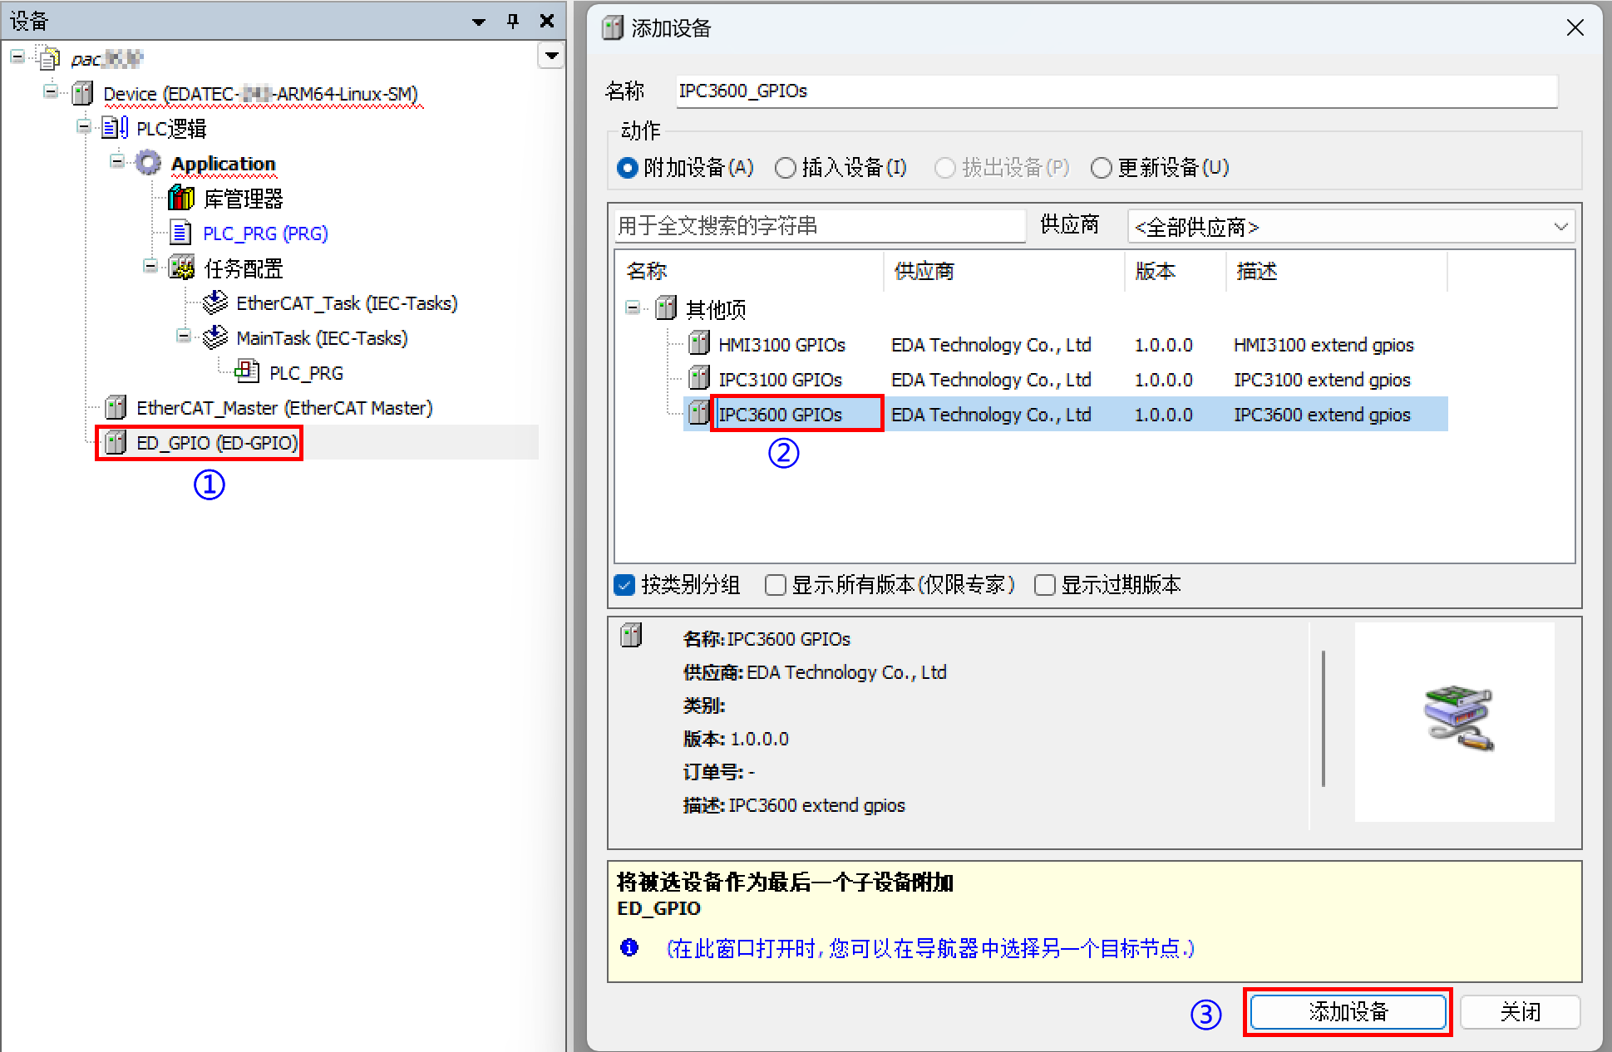Click the Application gear icon

pyautogui.click(x=147, y=163)
